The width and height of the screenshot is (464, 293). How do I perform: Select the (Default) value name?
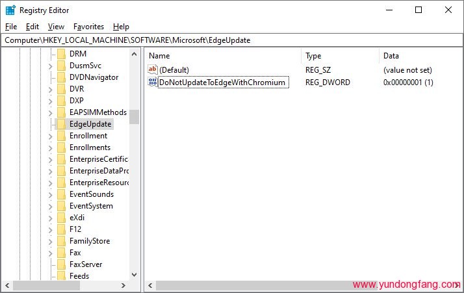pos(174,70)
